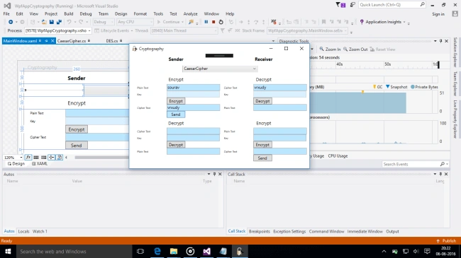
Task: Click Receiver Decrypt button below vrxudy field
Action: pyautogui.click(x=262, y=101)
